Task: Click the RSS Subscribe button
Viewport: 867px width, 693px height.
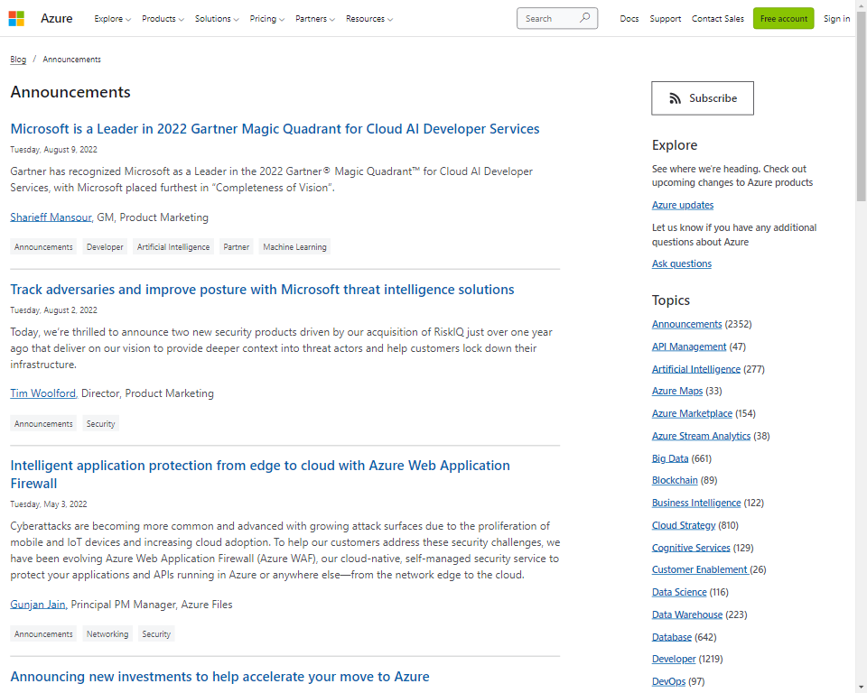Action: tap(703, 98)
